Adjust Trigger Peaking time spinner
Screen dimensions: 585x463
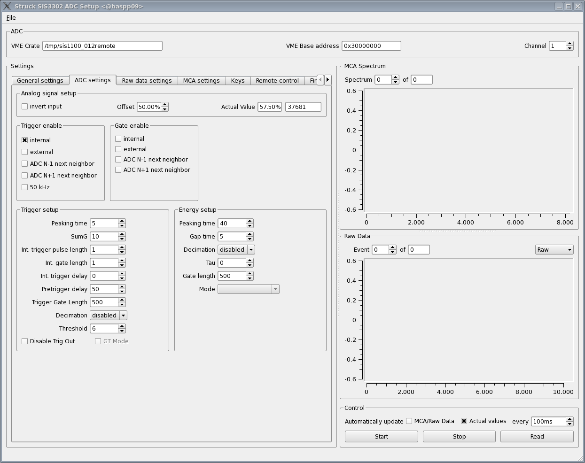click(122, 224)
